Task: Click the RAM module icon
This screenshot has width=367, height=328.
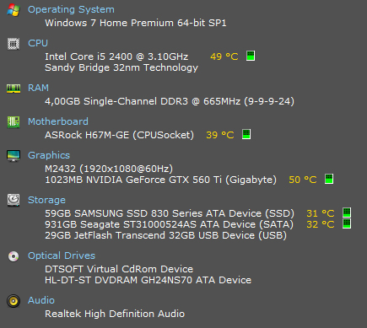Action: tap(13, 89)
